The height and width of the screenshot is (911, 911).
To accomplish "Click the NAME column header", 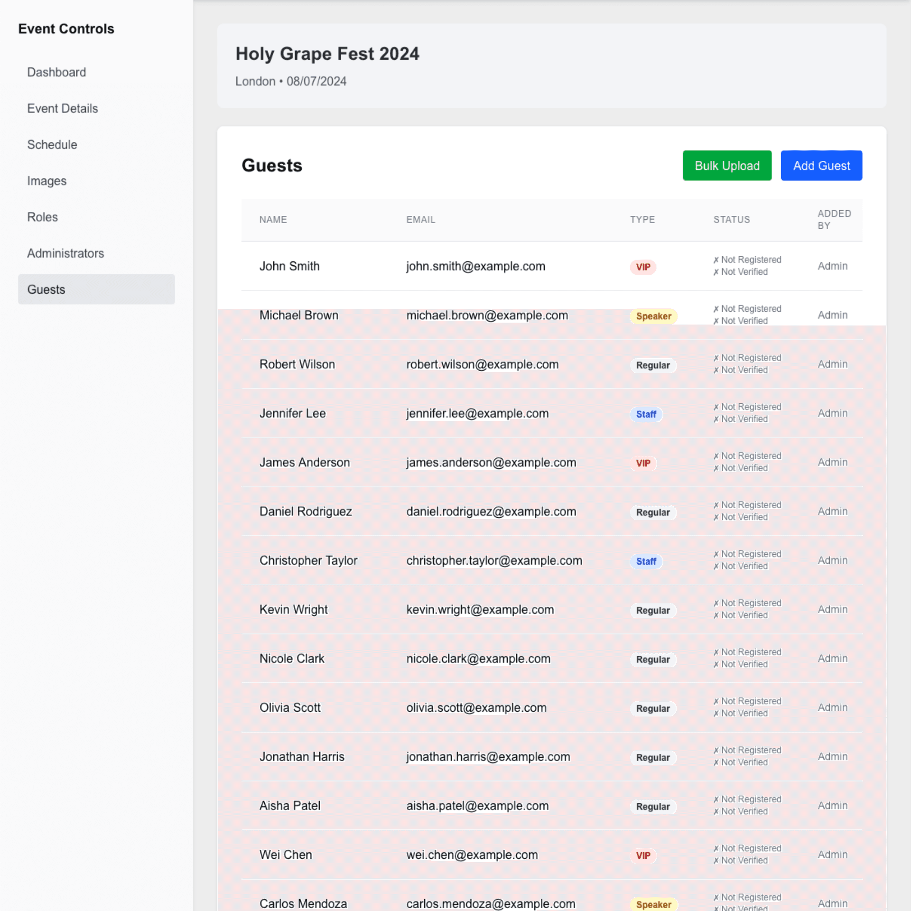I will (273, 220).
